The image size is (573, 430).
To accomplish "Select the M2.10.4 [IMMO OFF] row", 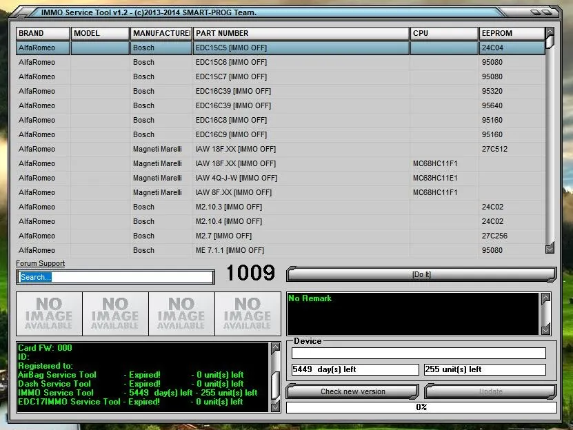I will coord(280,221).
